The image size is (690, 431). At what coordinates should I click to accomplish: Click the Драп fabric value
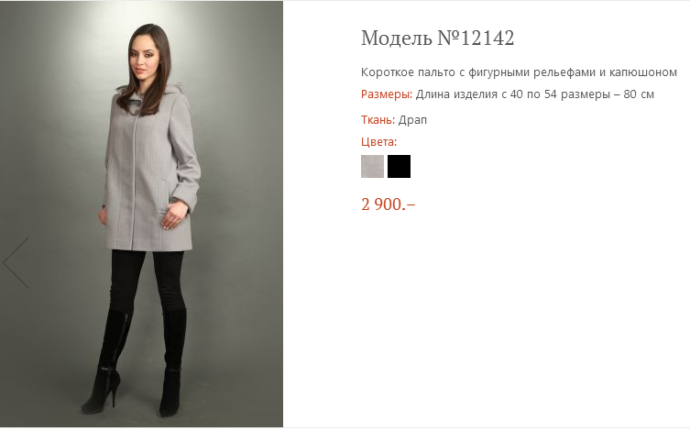(x=412, y=120)
